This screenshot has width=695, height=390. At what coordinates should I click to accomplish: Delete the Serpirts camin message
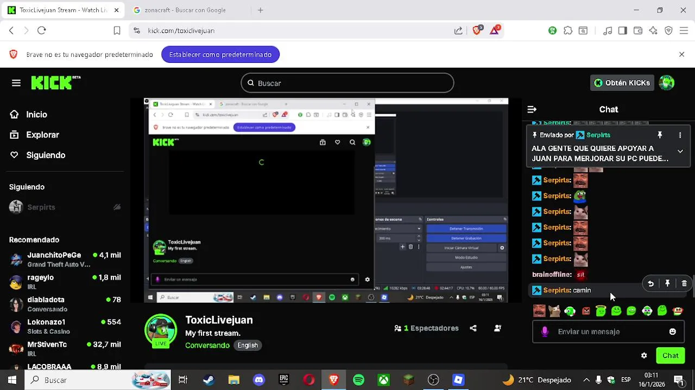684,283
